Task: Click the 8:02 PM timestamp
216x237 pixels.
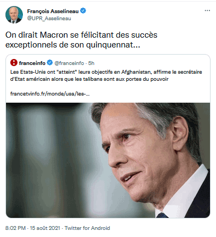Action: click(x=15, y=228)
